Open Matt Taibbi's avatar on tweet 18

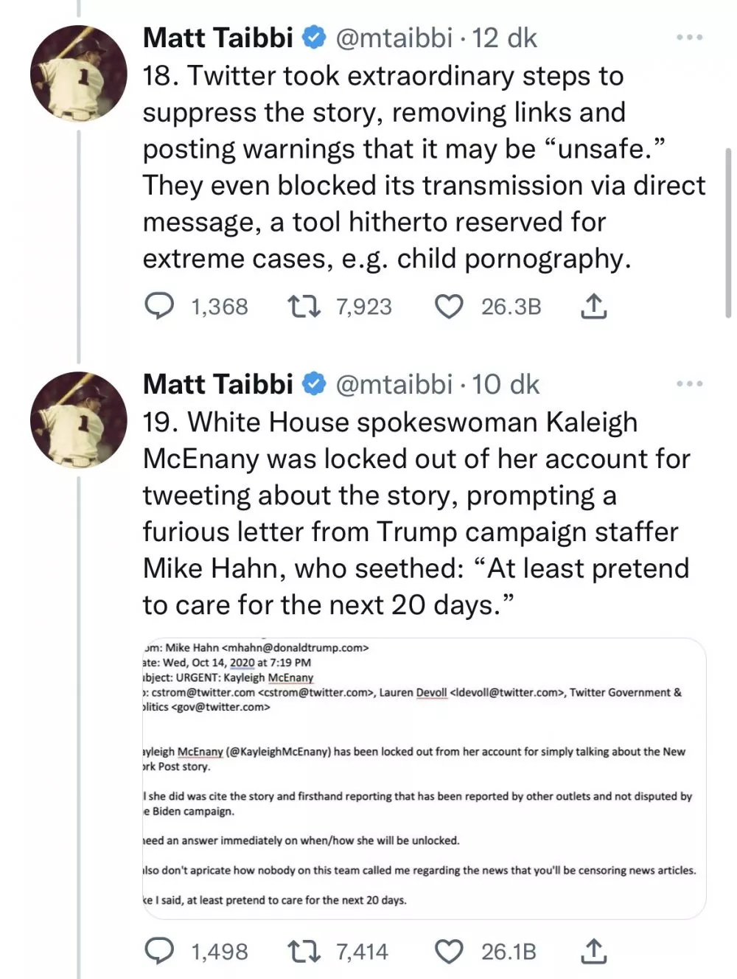(x=78, y=74)
